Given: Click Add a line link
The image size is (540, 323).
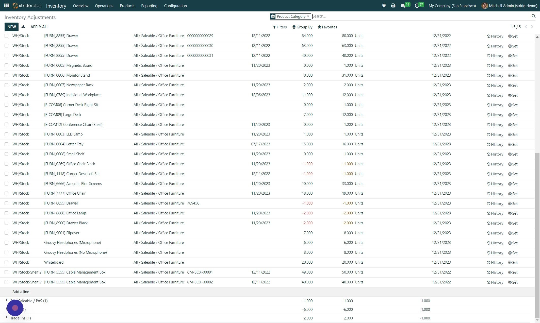Looking at the screenshot, I should (21, 292).
